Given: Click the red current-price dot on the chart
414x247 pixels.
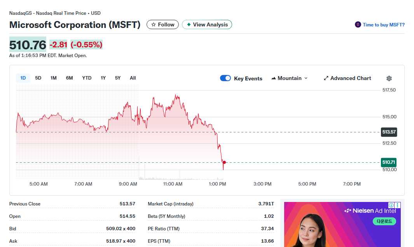Looking at the screenshot, I should pos(224,162).
